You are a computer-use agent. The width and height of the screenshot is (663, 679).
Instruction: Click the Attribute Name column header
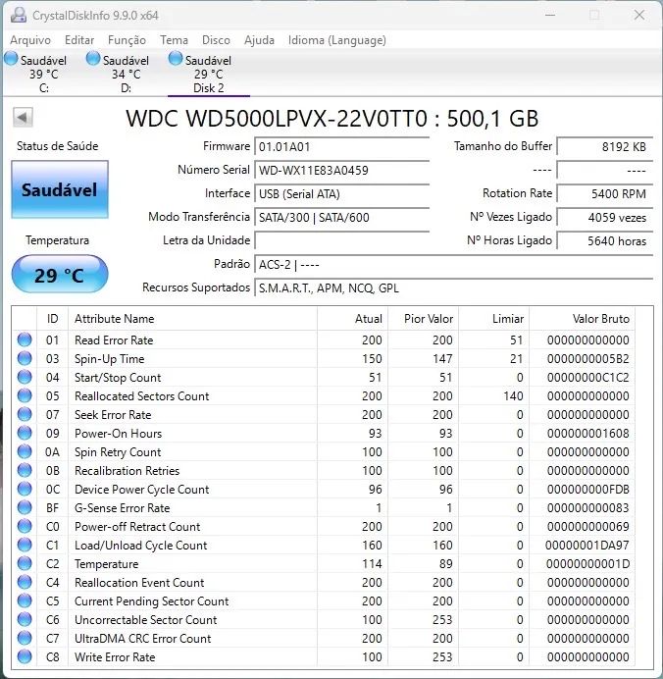(x=192, y=319)
